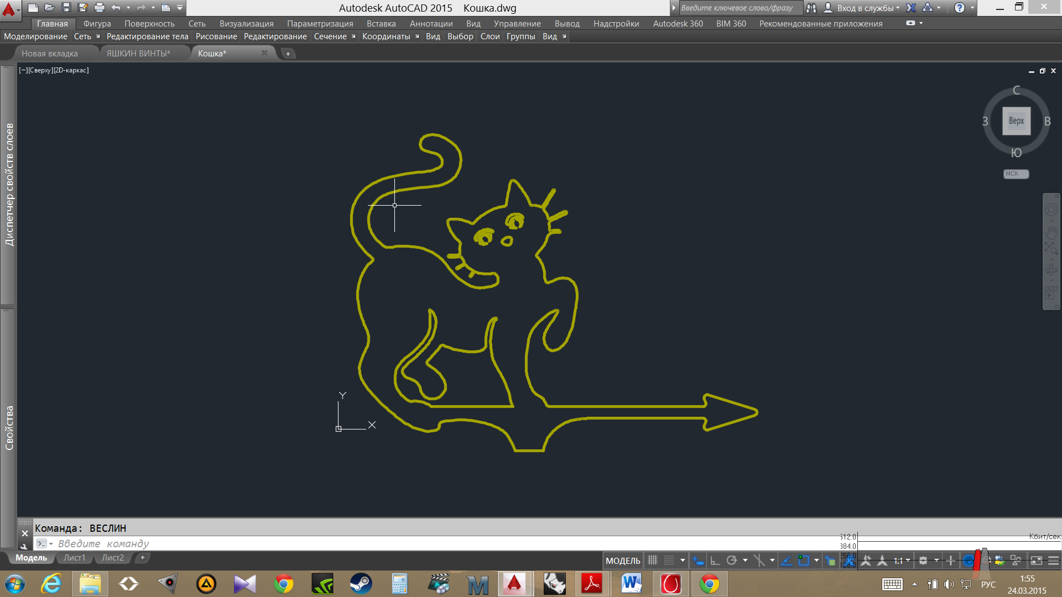The height and width of the screenshot is (597, 1062).
Task: Close the Кошка drawing tab
Action: [264, 53]
